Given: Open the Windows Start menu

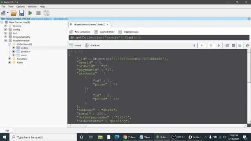Looking at the screenshot, I should (5, 137).
